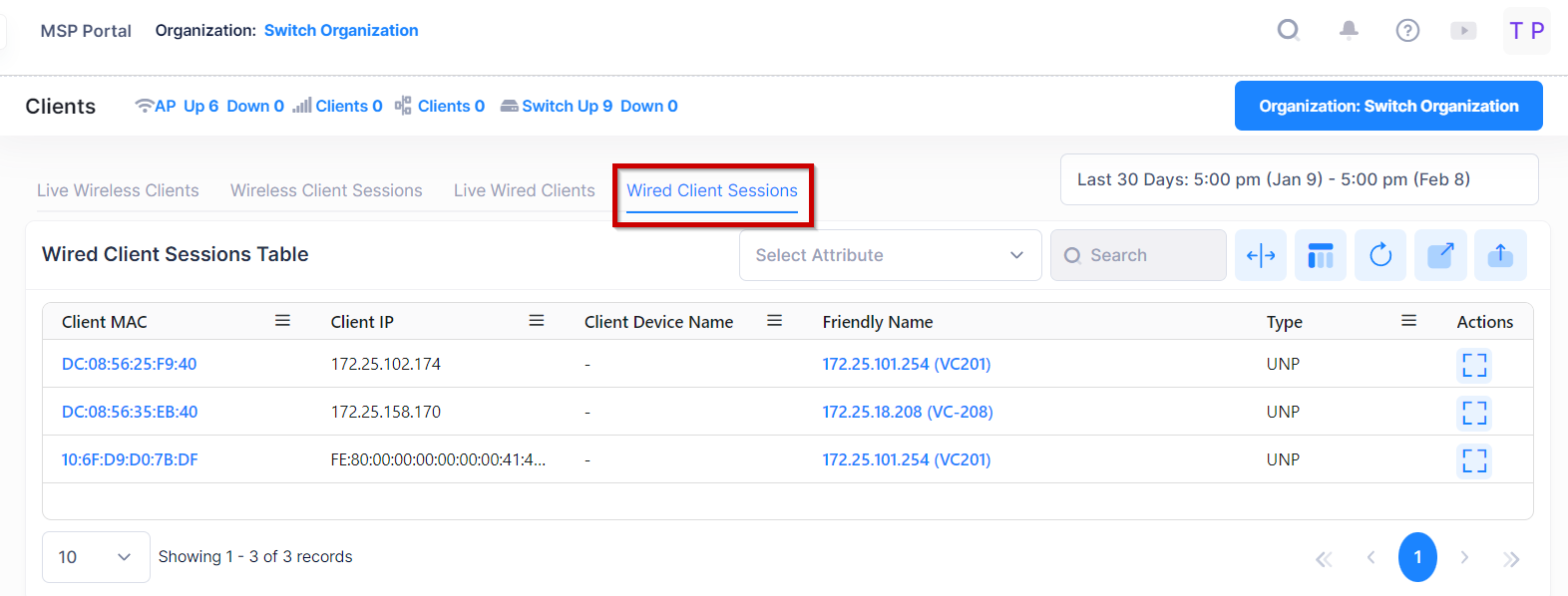The height and width of the screenshot is (596, 1568).
Task: Refresh the Wired Client Sessions table
Action: tap(1380, 255)
